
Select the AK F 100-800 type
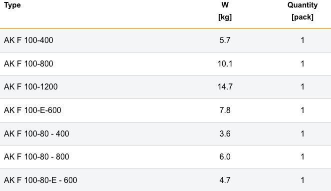point(28,63)
